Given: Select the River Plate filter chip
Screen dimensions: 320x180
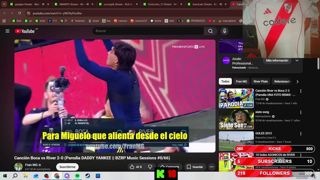Looking at the screenshot, I should (260, 81).
